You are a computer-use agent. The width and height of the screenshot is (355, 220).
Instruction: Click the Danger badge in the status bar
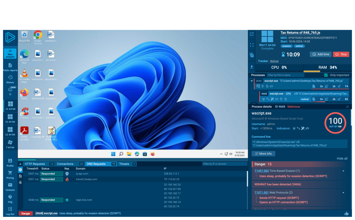pos(26,214)
